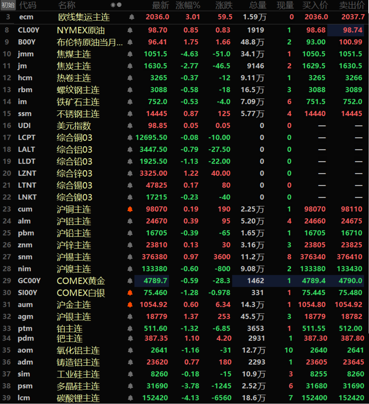Click the alert bell for 沪银主连
The width and height of the screenshot is (369, 404).
(x=130, y=316)
